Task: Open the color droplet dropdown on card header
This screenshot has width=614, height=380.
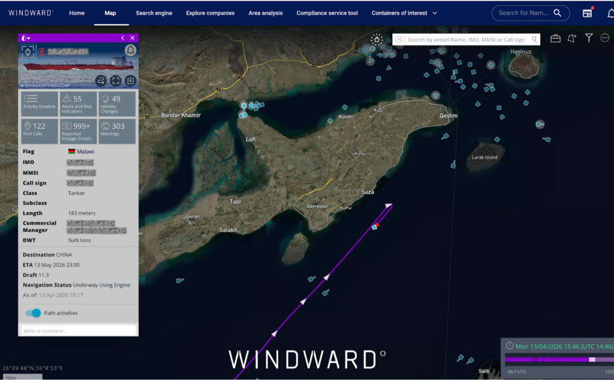Action: [26, 37]
